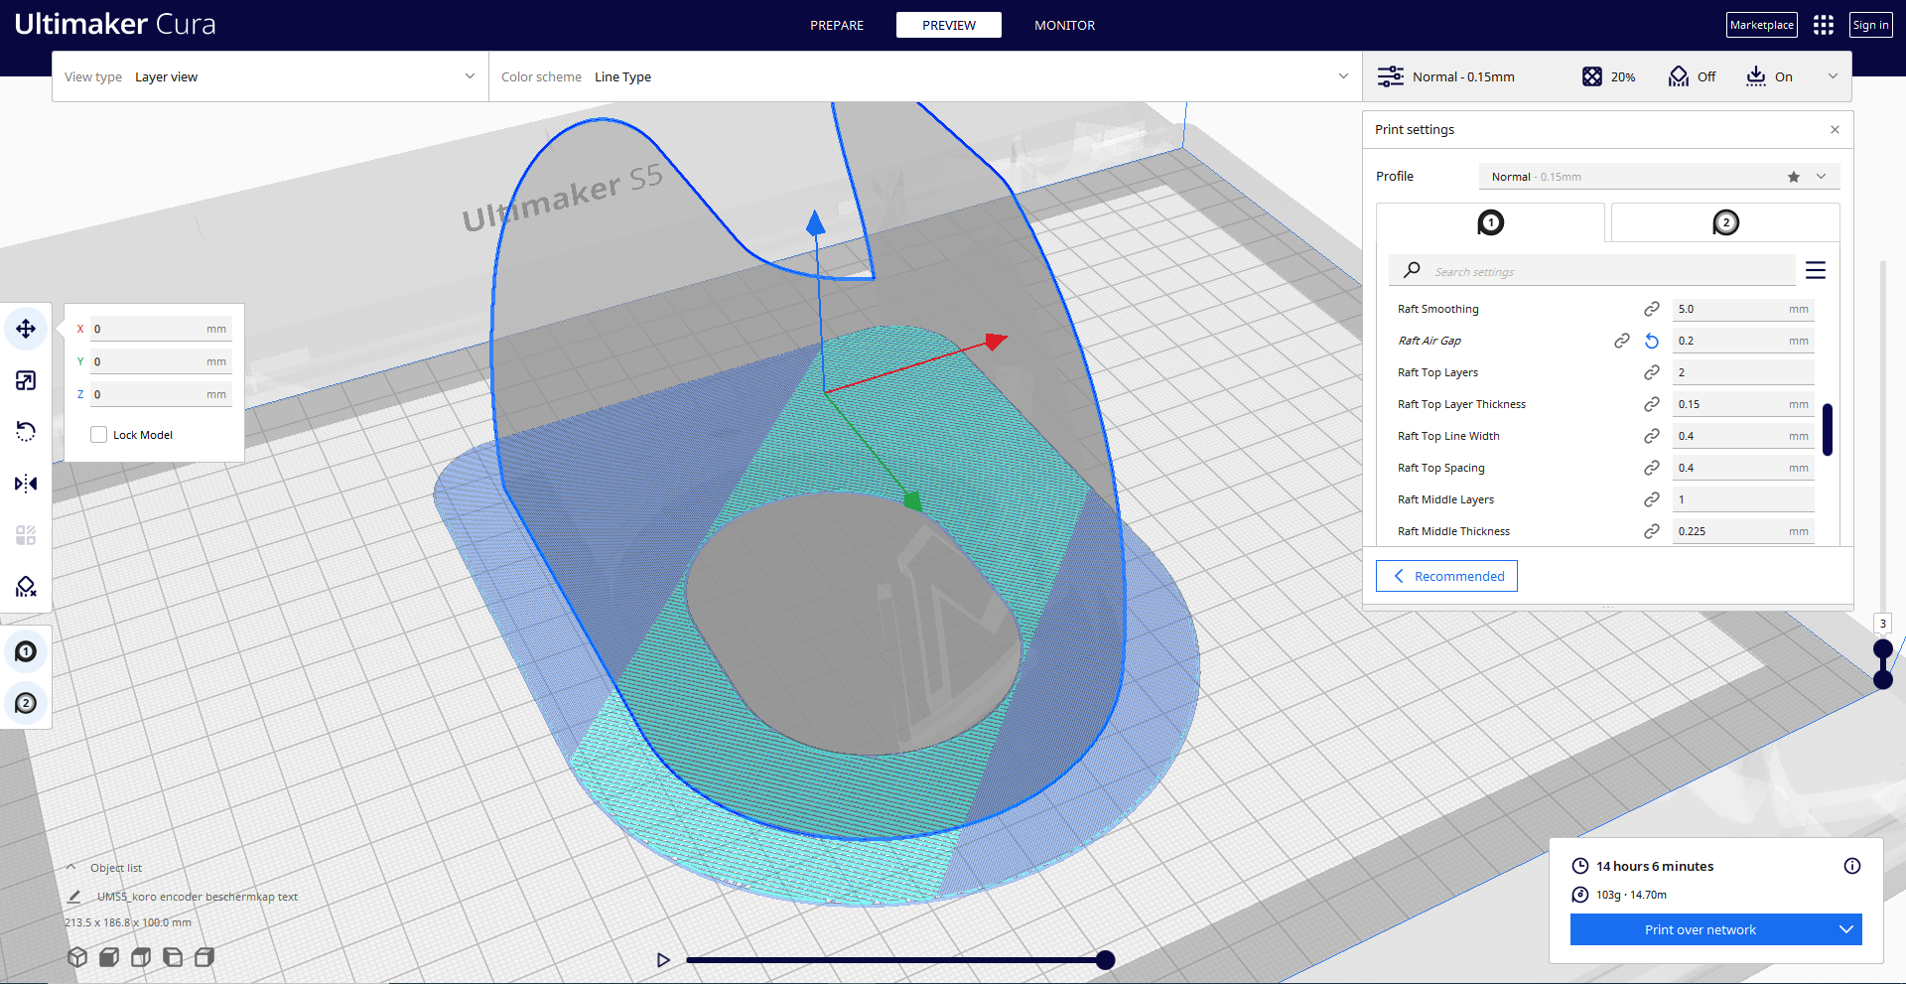Viewport: 1906px width, 984px height.
Task: Open Print over network options arrow
Action: pos(1846,929)
